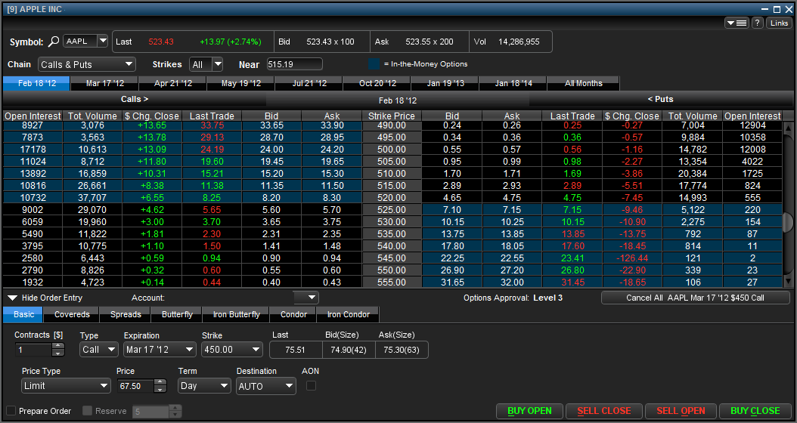This screenshot has height=423, width=797.
Task: Increase Price with the up stepper arrow
Action: pos(160,382)
